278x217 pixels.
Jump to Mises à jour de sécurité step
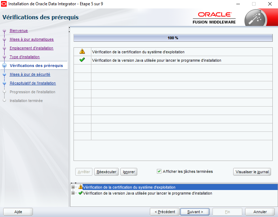(30, 74)
